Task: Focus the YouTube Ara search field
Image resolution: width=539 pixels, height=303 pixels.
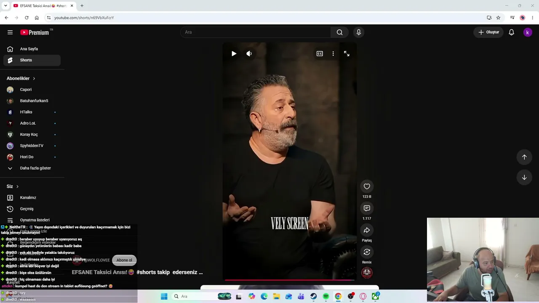Action: coord(256,32)
